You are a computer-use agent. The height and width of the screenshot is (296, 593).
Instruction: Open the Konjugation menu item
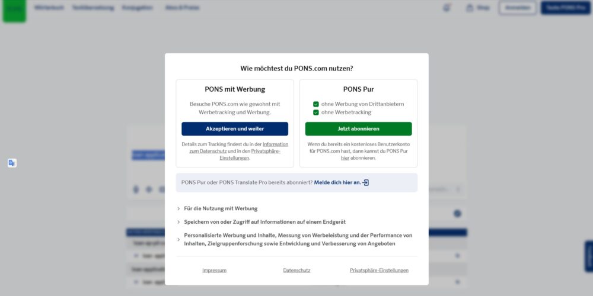(x=137, y=8)
